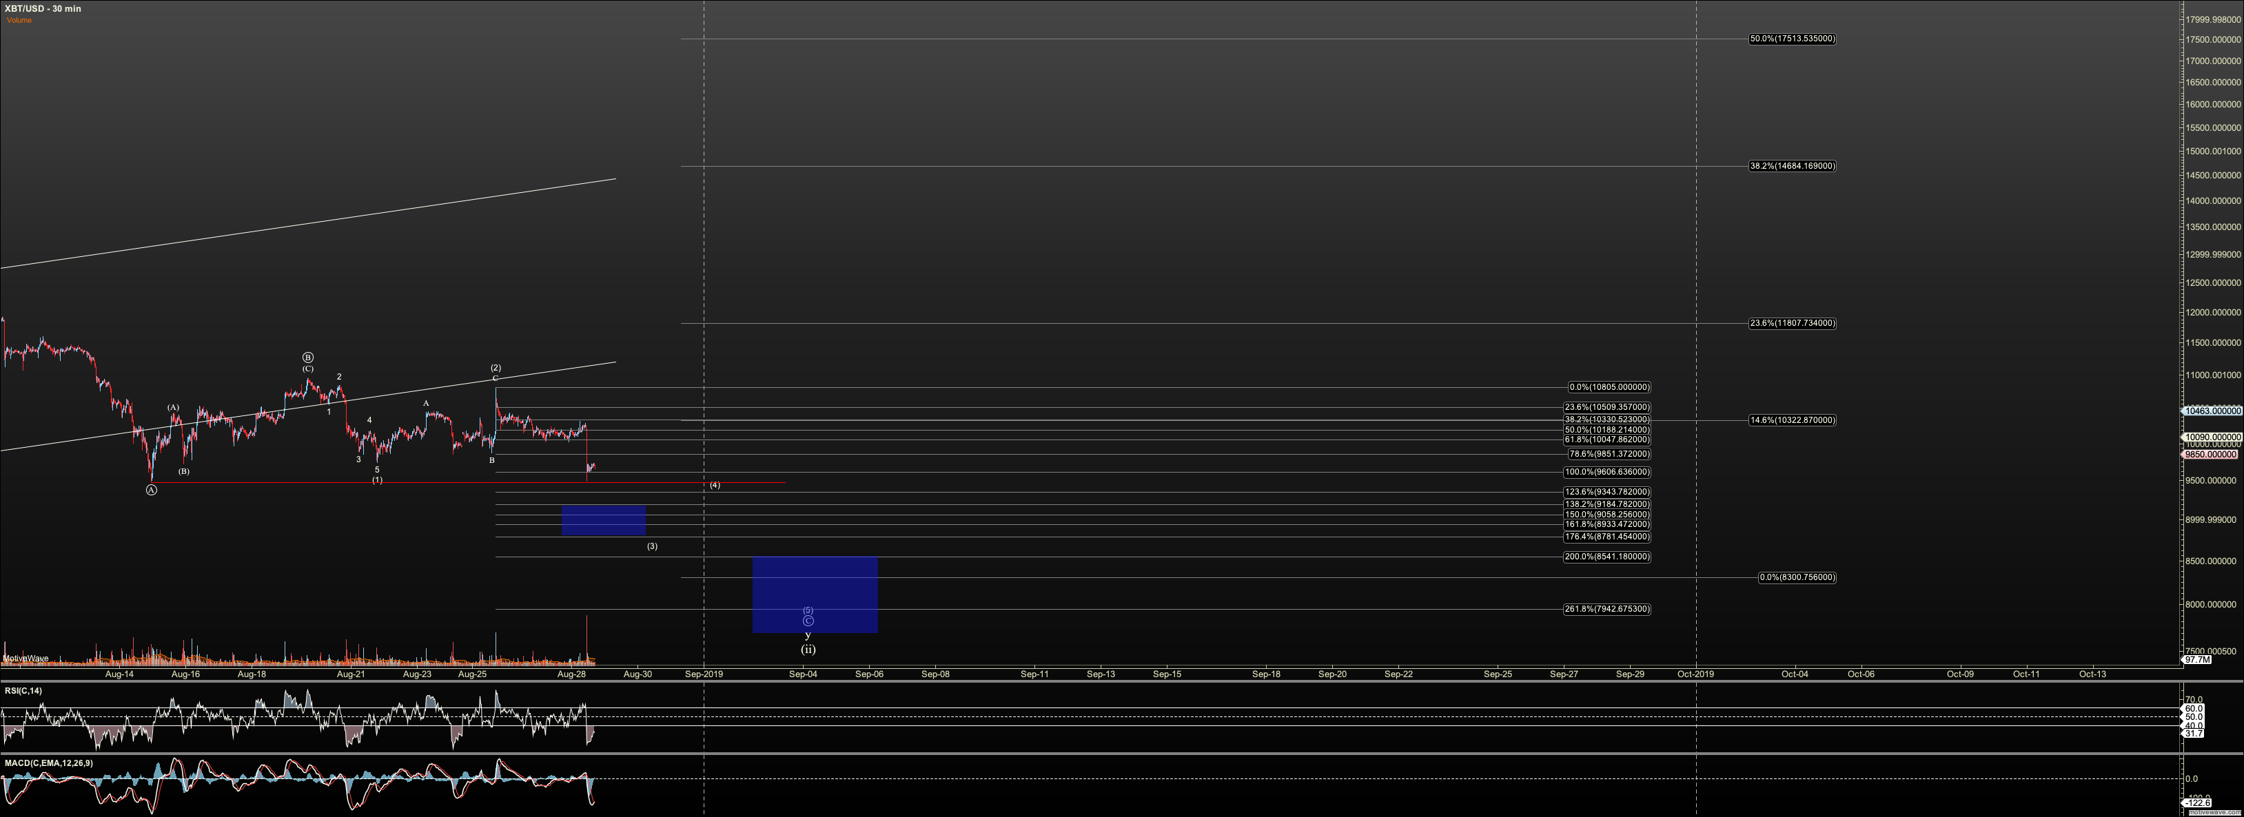Select the 23.6%(10509.357000) extension label
The image size is (2244, 817).
click(x=1606, y=408)
